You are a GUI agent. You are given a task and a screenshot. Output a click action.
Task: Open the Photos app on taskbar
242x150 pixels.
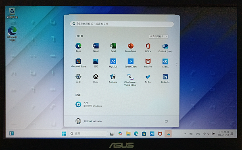click(168, 133)
